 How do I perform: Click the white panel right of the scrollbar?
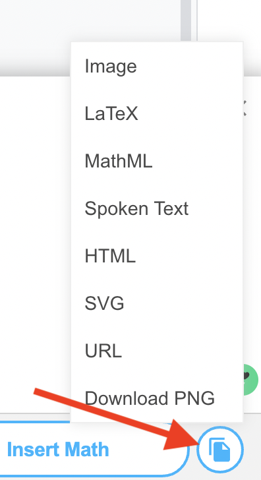tap(229, 20)
